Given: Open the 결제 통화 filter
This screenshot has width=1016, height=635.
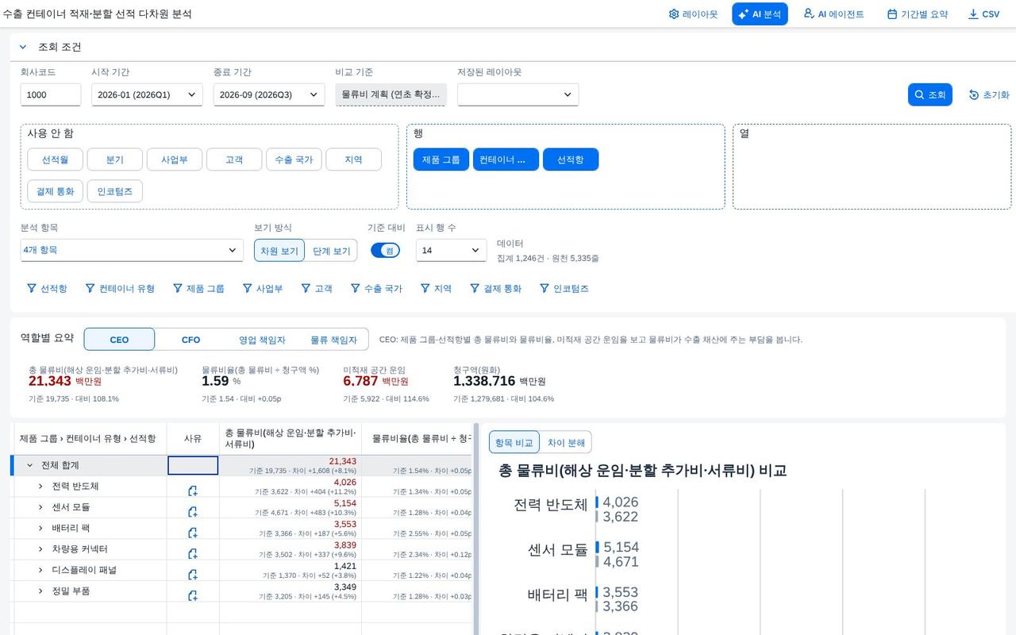Looking at the screenshot, I should coord(496,289).
